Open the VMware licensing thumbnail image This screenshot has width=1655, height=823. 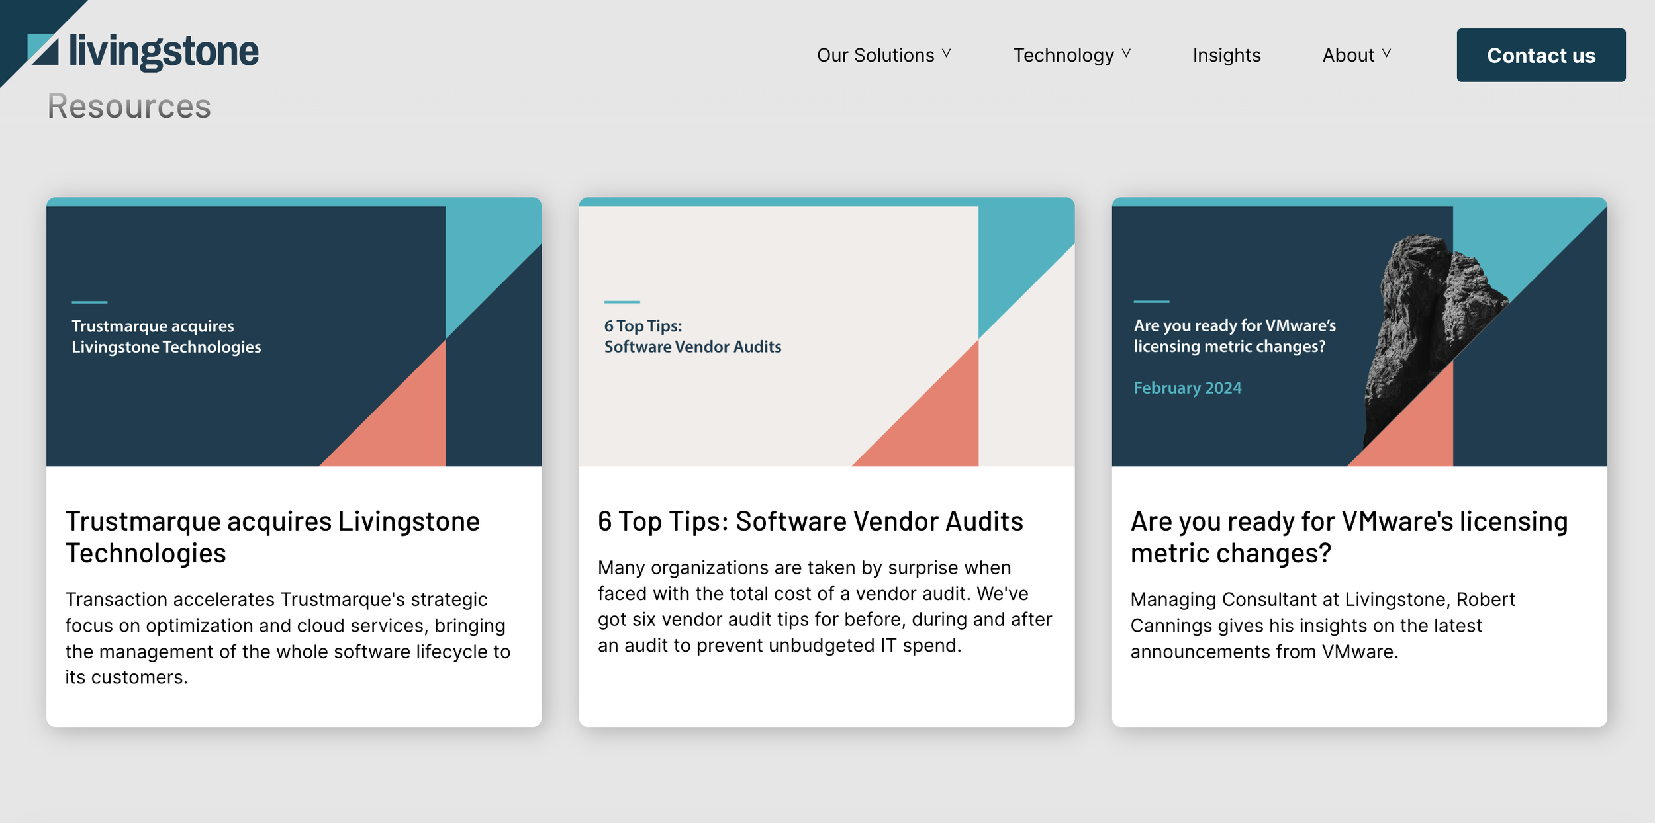1359,332
